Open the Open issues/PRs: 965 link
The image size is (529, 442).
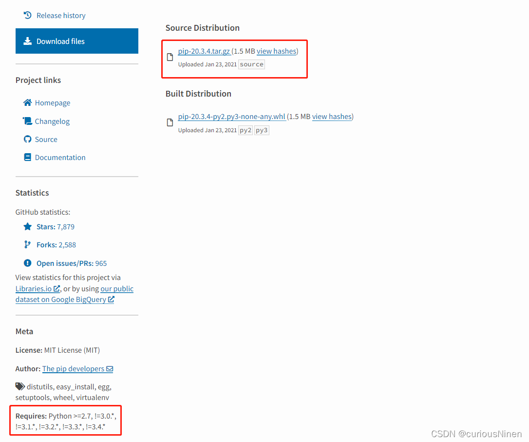pyautogui.click(x=72, y=263)
